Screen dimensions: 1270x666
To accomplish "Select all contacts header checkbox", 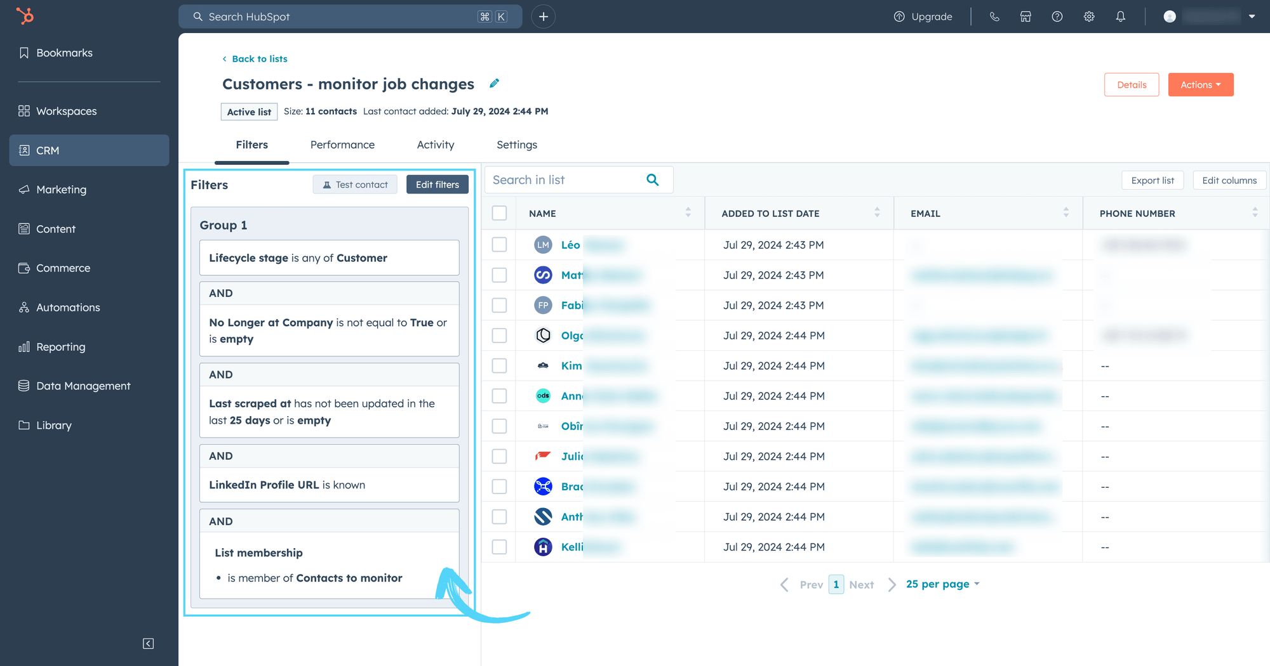I will [x=499, y=213].
